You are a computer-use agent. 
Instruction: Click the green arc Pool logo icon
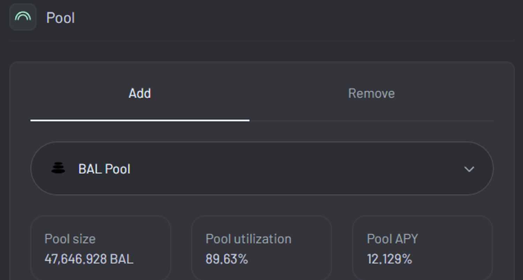coord(23,17)
